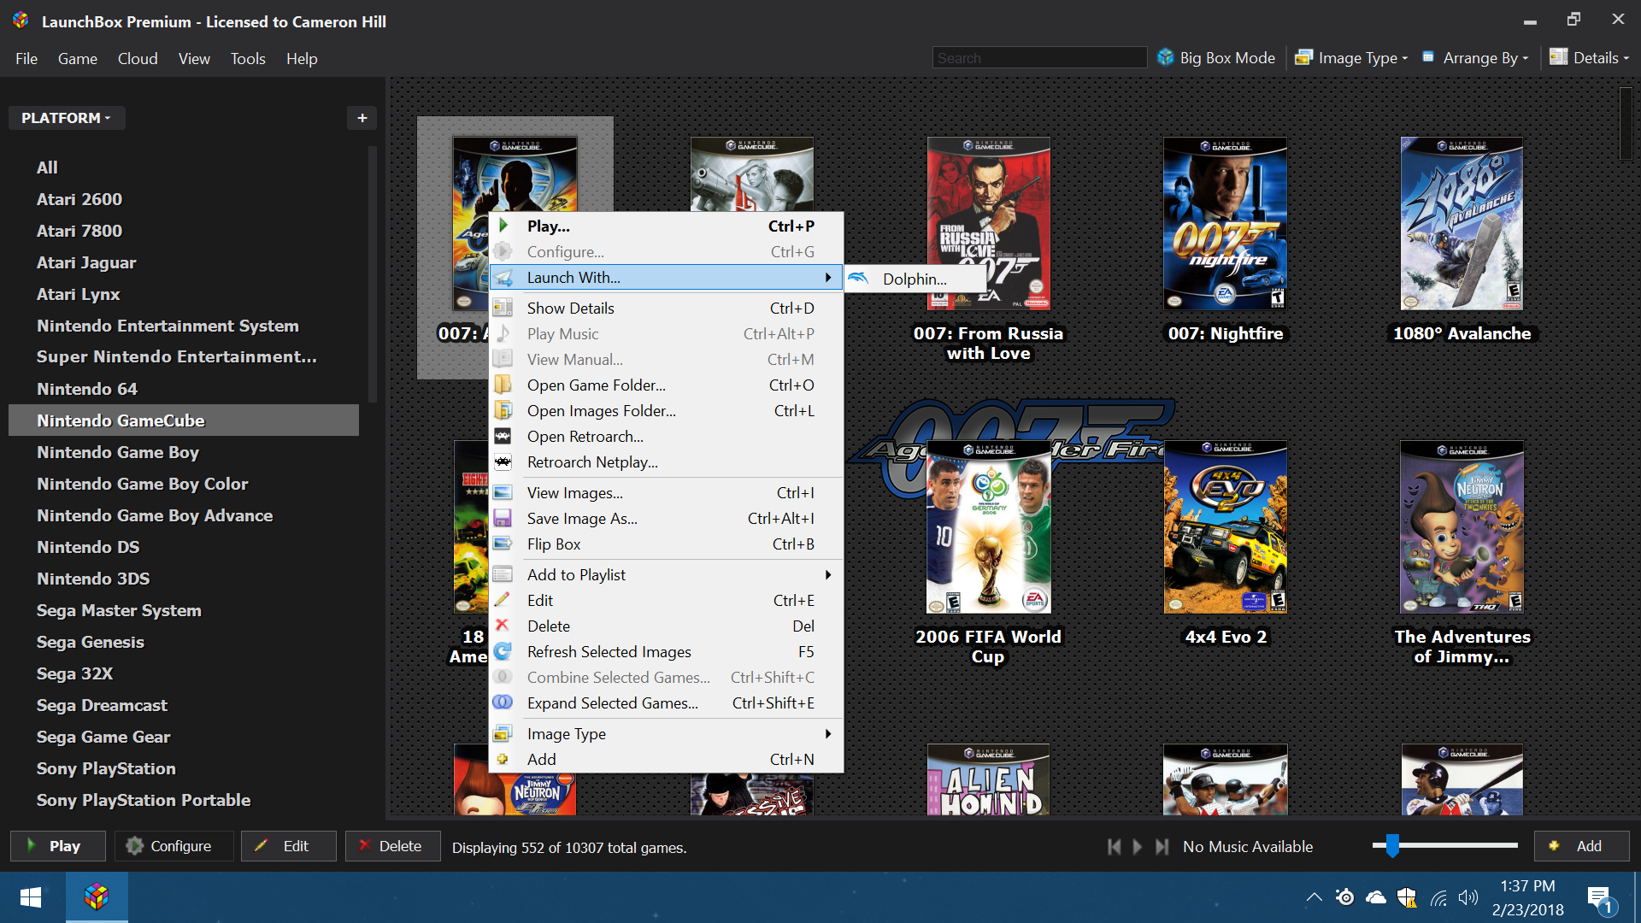The height and width of the screenshot is (923, 1641).
Task: Click the Configure button in bottom bar
Action: [x=174, y=846]
